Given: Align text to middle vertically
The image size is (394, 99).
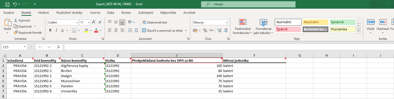Looking at the screenshot, I should tap(116, 22).
